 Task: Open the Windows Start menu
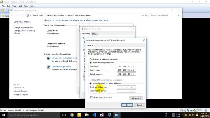4,115
